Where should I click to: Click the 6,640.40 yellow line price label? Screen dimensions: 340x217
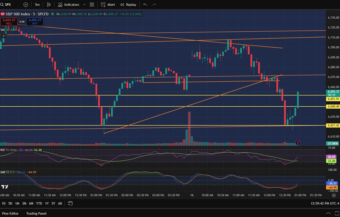pos(333,107)
